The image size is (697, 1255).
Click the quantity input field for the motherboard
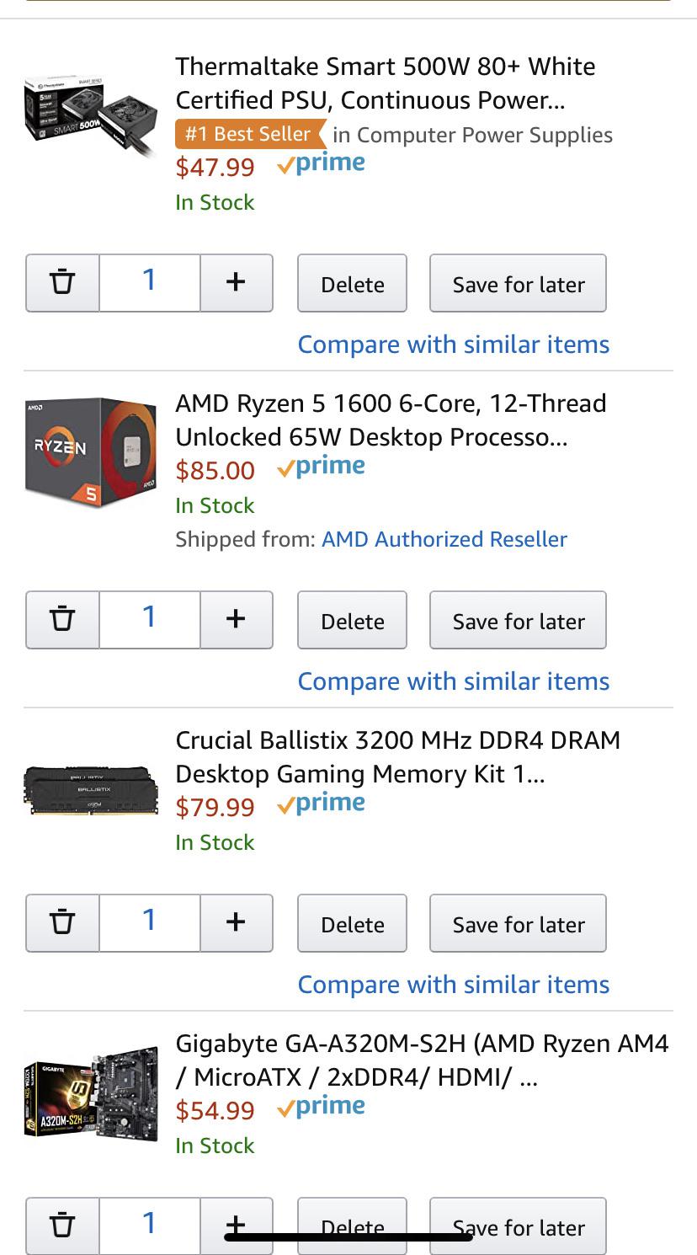coord(149,1226)
